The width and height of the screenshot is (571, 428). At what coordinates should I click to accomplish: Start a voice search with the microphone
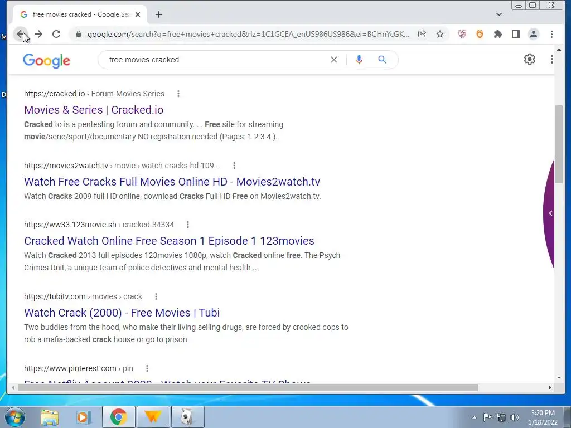click(x=359, y=60)
